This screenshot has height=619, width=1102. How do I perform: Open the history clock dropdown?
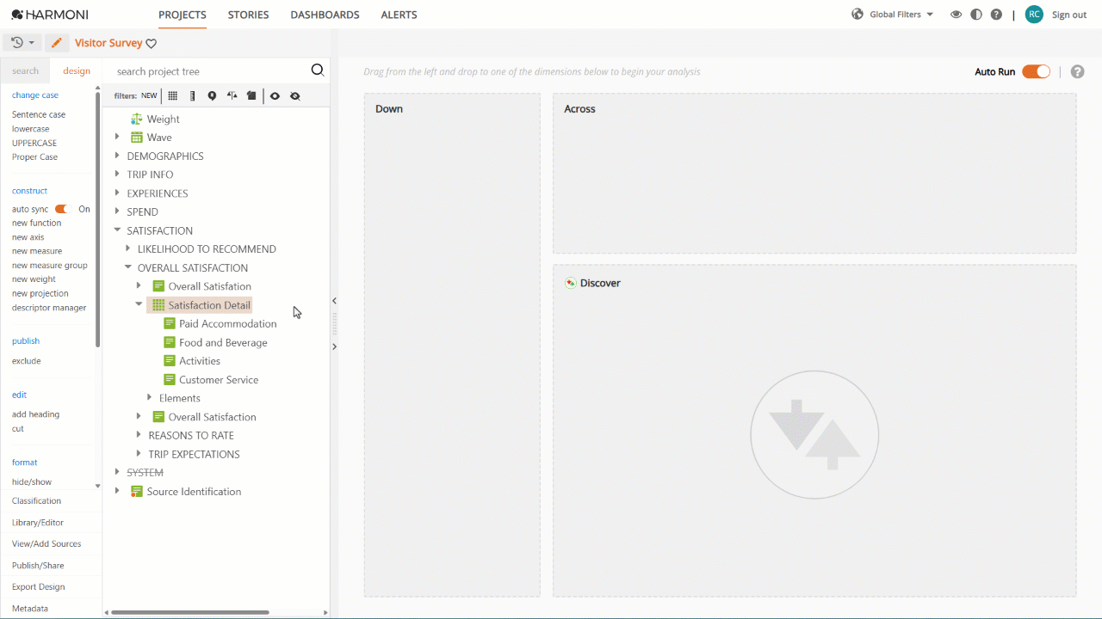click(23, 43)
